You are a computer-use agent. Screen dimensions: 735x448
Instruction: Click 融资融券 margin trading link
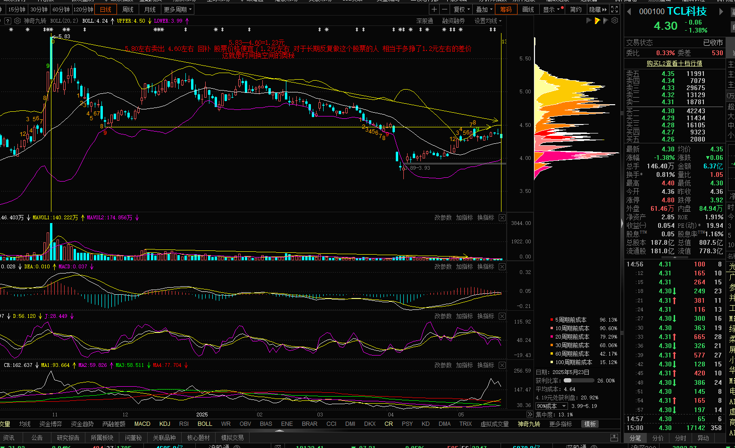[x=453, y=21]
